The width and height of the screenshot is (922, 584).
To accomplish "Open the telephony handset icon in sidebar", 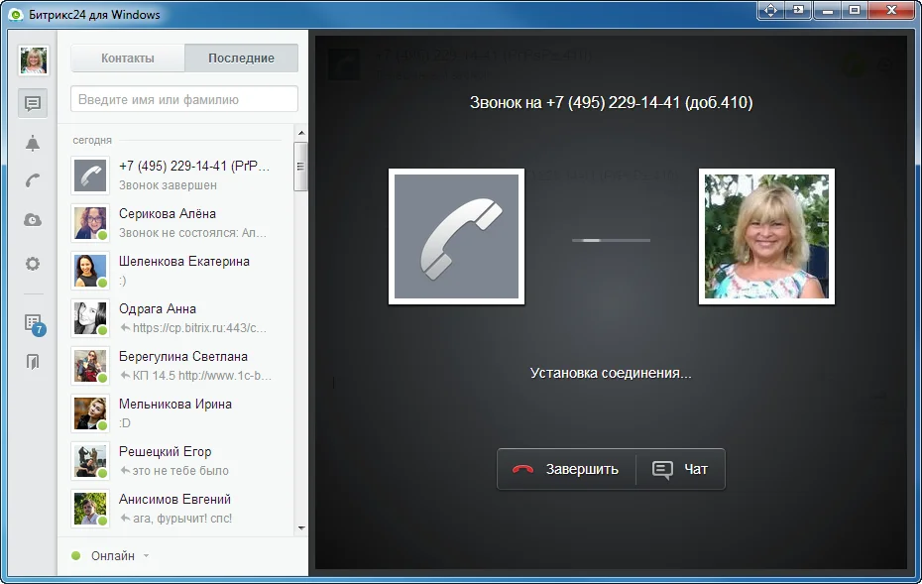I will pos(33,180).
